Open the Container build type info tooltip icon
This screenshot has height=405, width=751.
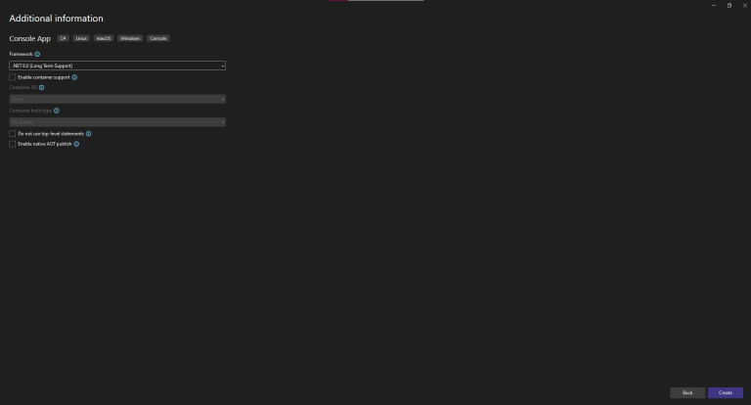tap(57, 111)
